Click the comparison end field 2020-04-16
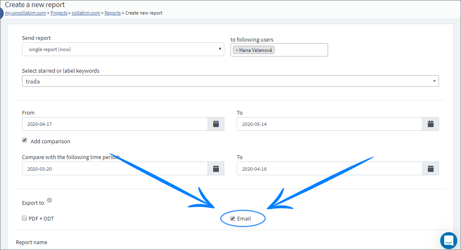 point(330,169)
